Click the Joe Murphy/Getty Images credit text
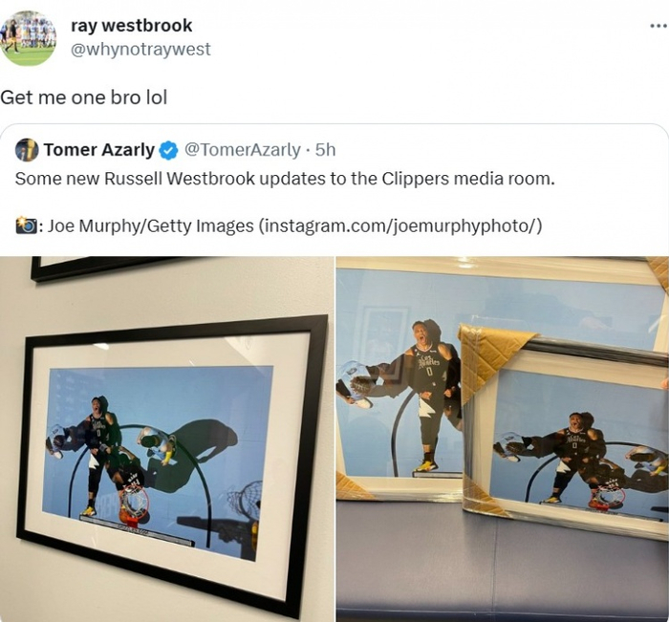Screen dimensions: 669x622 tap(150, 225)
